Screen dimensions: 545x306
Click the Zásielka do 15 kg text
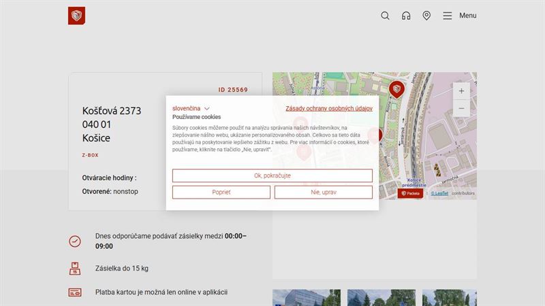point(122,268)
